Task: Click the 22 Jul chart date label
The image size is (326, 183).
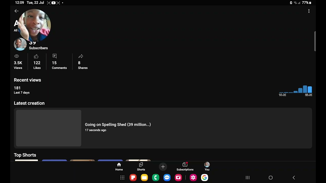Action: point(308,95)
